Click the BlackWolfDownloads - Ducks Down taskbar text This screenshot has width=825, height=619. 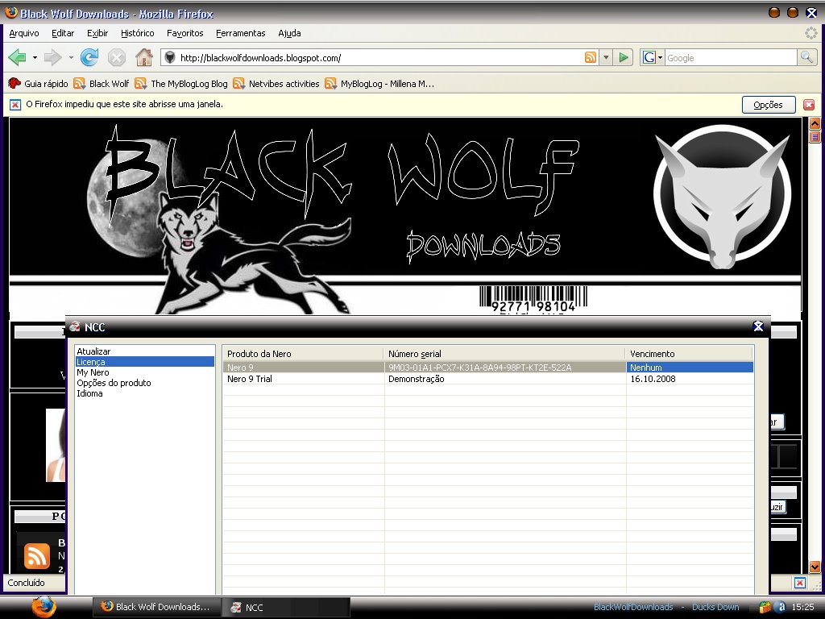tap(666, 607)
